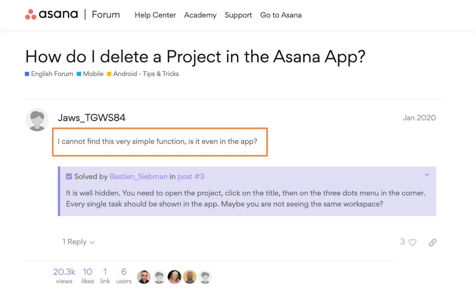Jump to post #3 link

(x=191, y=176)
